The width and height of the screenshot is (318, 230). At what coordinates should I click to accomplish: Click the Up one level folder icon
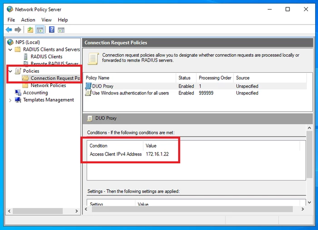click(x=30, y=30)
